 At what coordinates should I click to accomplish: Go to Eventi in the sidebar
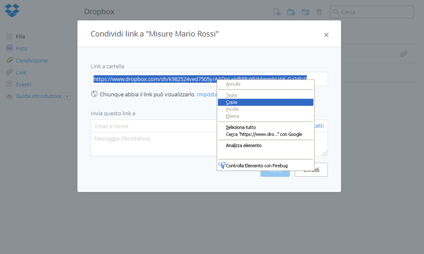23,84
